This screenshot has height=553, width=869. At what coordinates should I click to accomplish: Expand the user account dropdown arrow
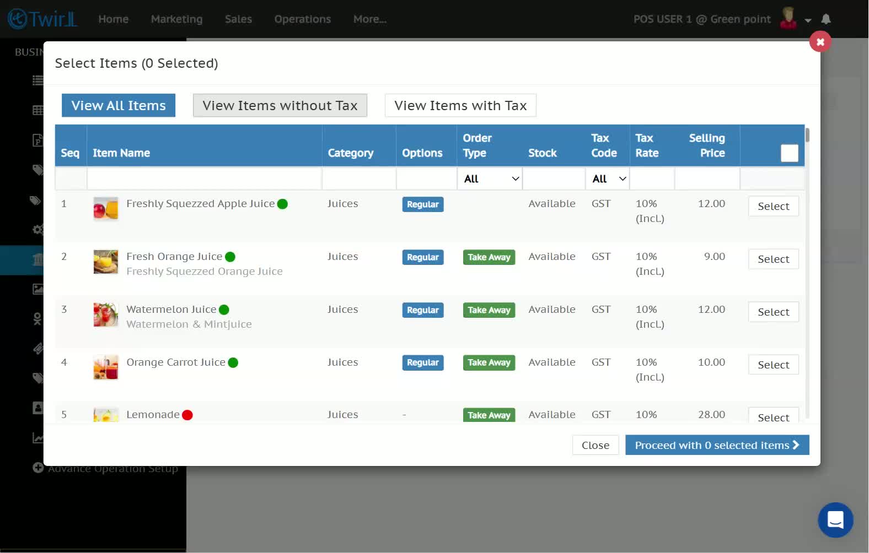(808, 20)
